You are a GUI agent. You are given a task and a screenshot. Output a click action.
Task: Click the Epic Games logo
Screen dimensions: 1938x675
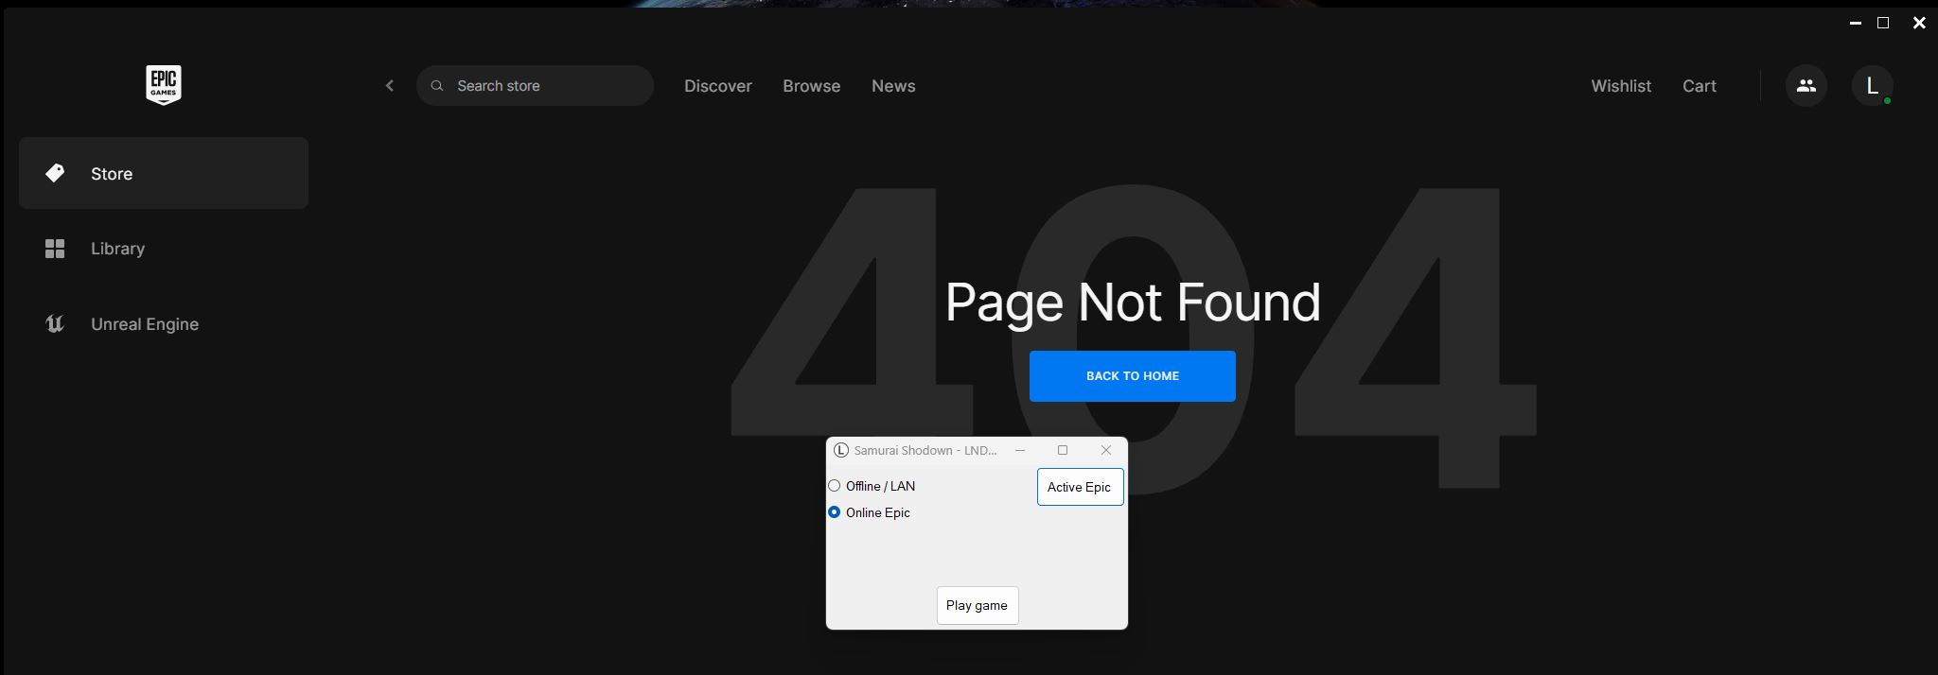163,85
